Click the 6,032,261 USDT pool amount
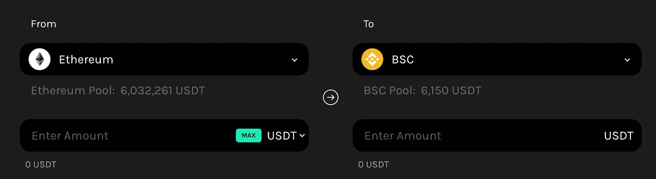656x179 pixels. [163, 91]
